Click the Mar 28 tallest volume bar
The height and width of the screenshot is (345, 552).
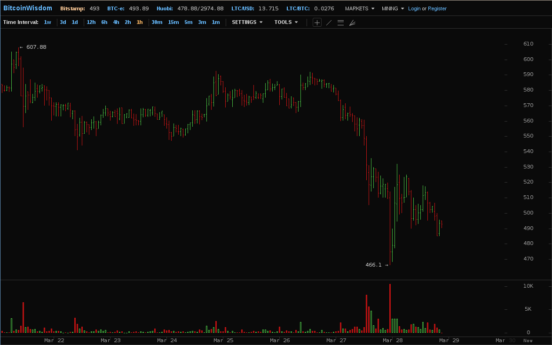point(390,308)
